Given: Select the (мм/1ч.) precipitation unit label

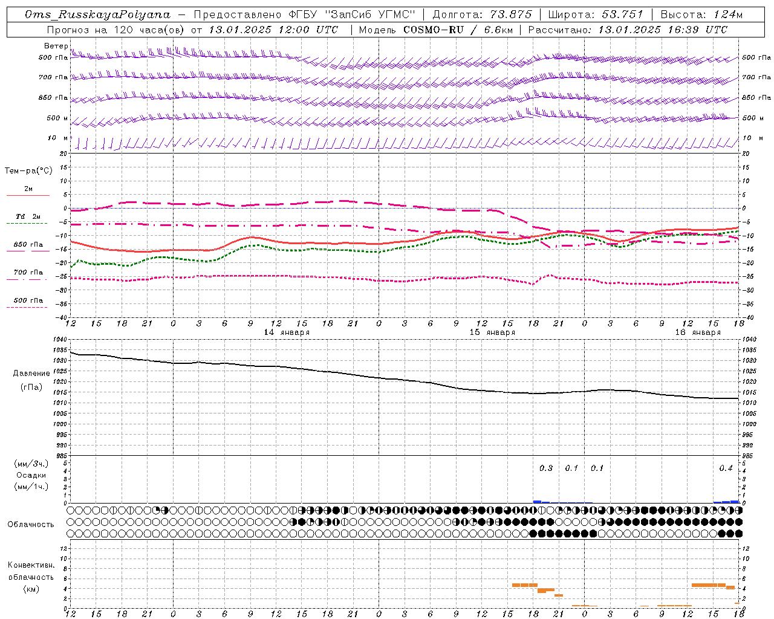Looking at the screenshot, I should click(x=31, y=487).
